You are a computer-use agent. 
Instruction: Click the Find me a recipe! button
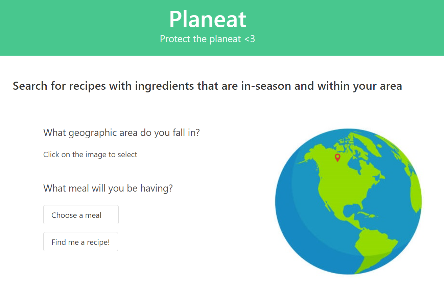point(80,242)
